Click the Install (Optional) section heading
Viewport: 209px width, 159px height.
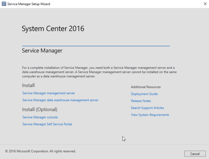pos(40,109)
